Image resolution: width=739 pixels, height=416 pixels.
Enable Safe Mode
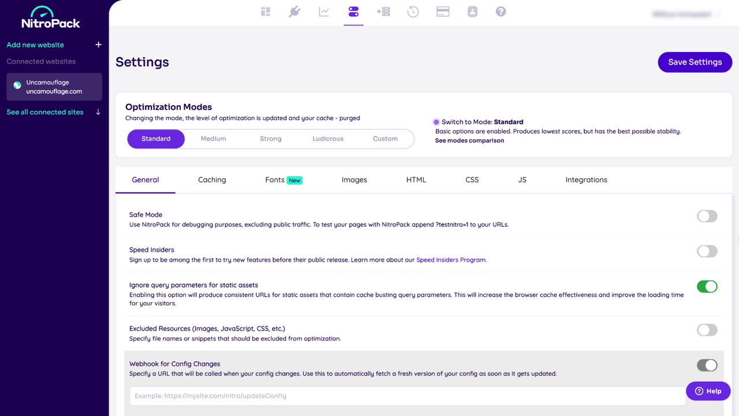click(x=707, y=216)
